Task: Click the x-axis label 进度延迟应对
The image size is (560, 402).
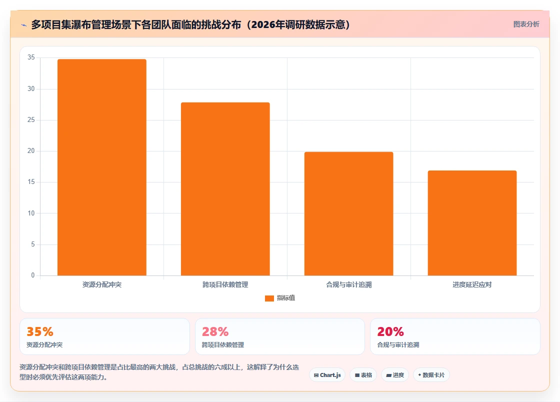Action: [472, 284]
